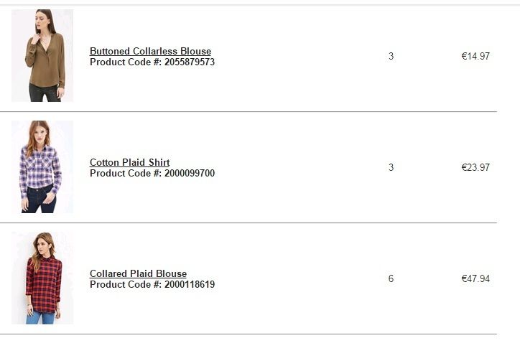Click the Cotton Plaid Shirt quantity 3
This screenshot has width=520, height=343.
click(x=391, y=167)
